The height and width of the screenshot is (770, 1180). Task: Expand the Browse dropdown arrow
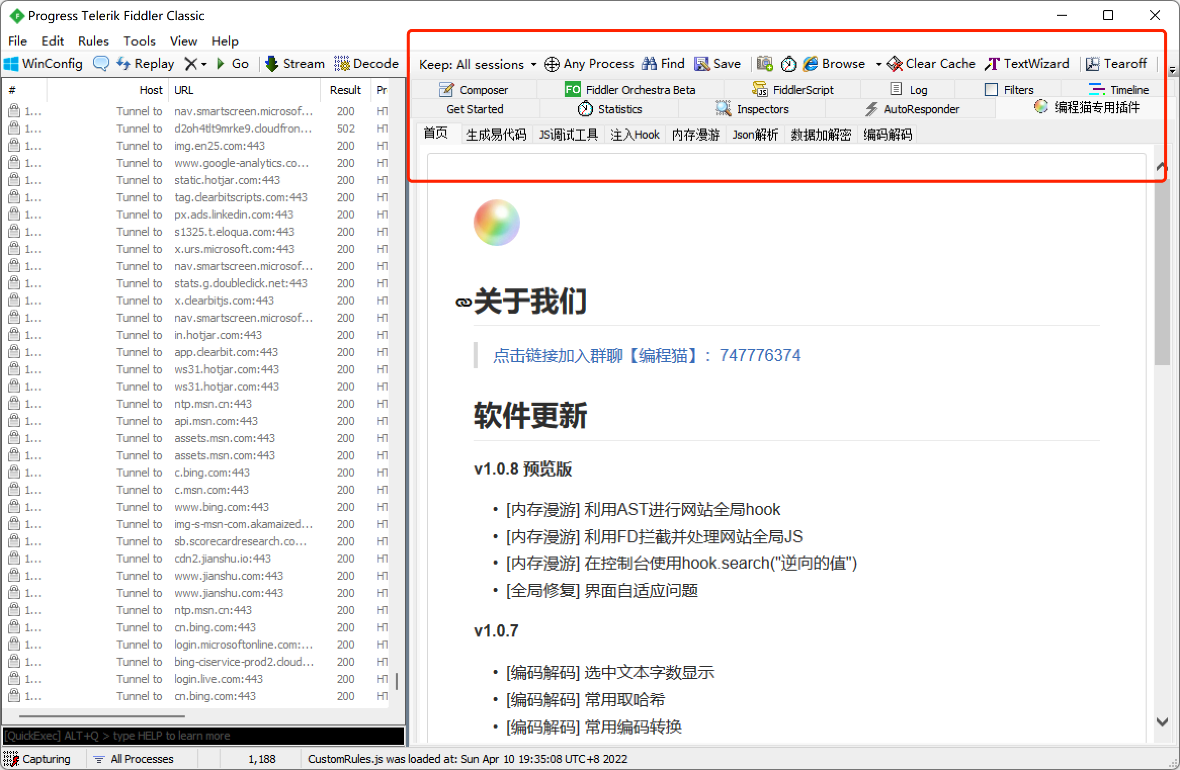[878, 64]
